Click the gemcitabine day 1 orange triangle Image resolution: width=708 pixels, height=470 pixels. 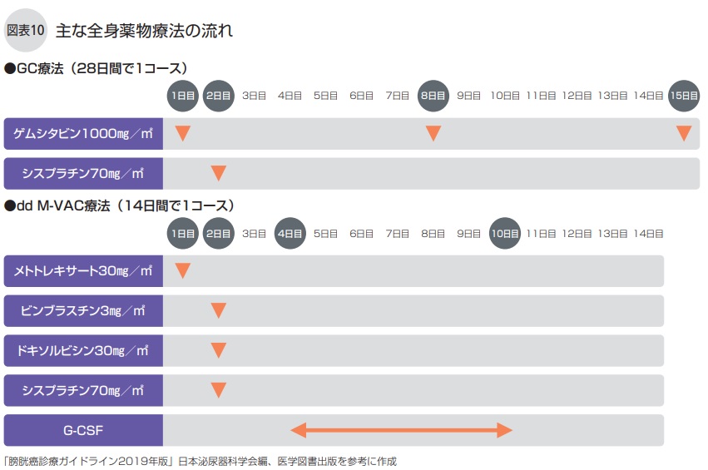183,133
